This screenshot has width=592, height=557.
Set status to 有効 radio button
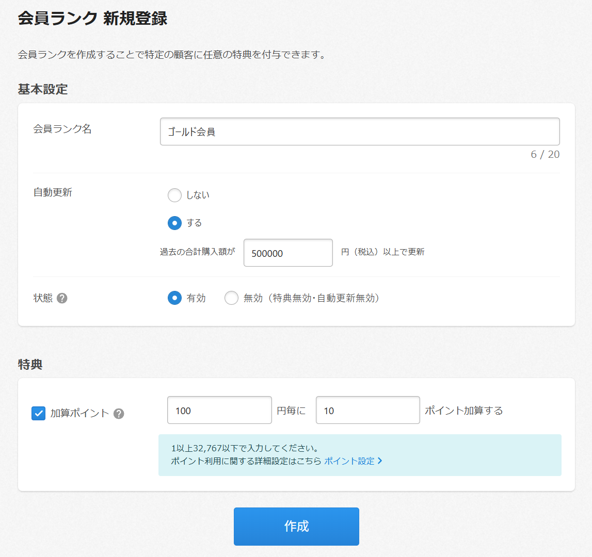coord(174,298)
